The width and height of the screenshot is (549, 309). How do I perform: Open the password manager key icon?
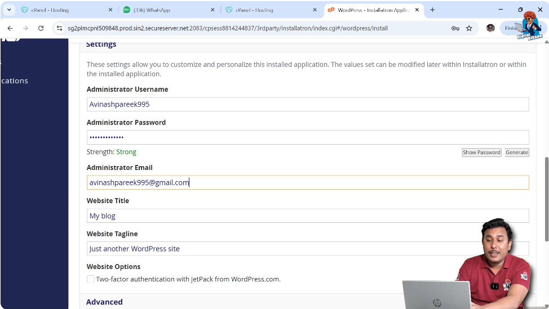[x=455, y=28]
